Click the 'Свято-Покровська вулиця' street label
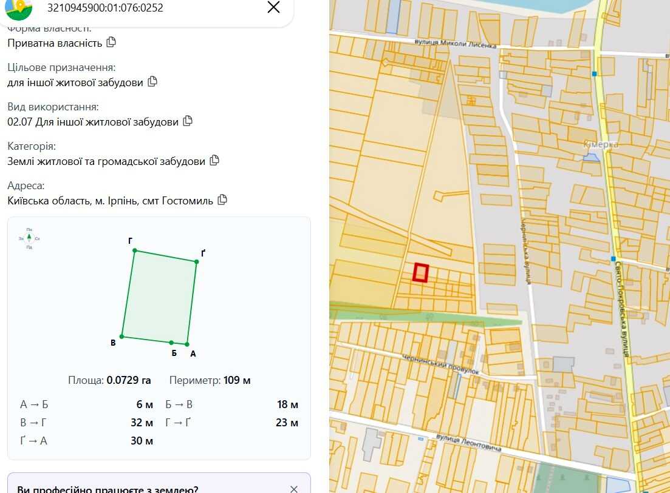The width and height of the screenshot is (670, 493). (x=622, y=309)
